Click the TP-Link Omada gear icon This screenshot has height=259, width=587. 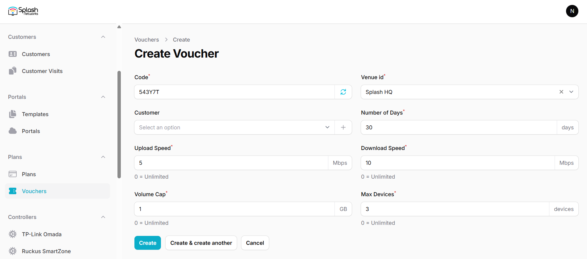[x=13, y=234]
